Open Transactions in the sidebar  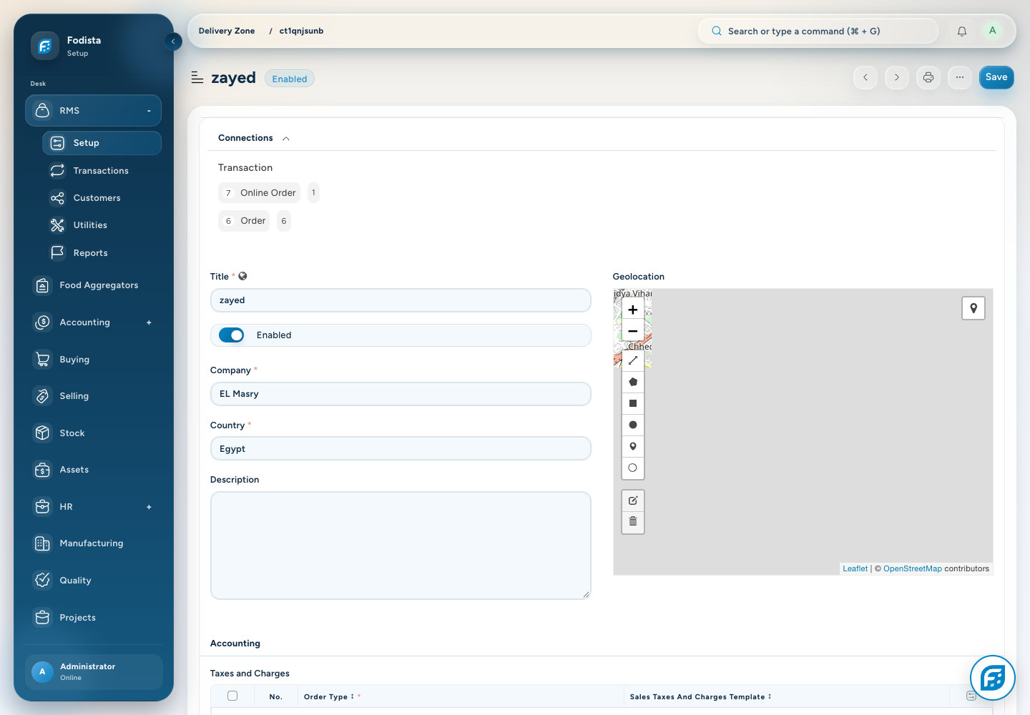click(x=102, y=171)
